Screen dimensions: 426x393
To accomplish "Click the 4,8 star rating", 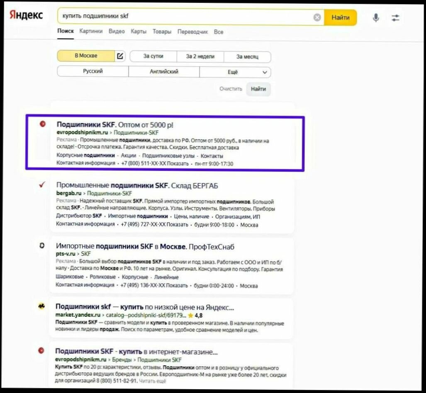I will tap(195, 315).
